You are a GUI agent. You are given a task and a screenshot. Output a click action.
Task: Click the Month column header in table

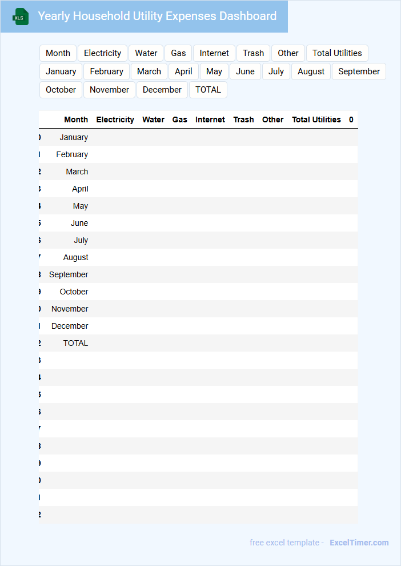point(76,119)
